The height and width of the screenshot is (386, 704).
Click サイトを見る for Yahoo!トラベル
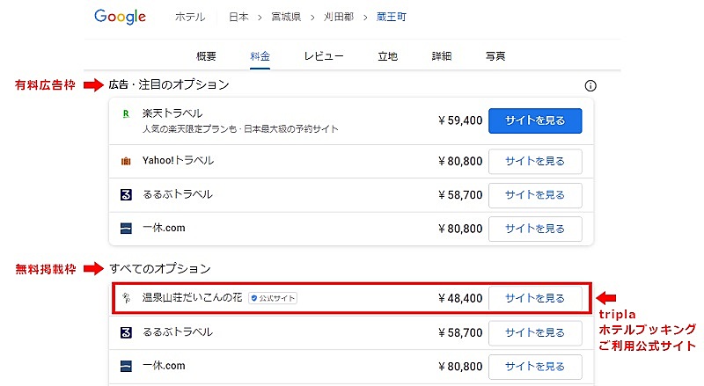(535, 161)
